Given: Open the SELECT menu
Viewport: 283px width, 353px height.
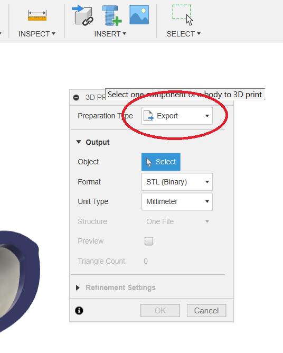Looking at the screenshot, I should [184, 34].
